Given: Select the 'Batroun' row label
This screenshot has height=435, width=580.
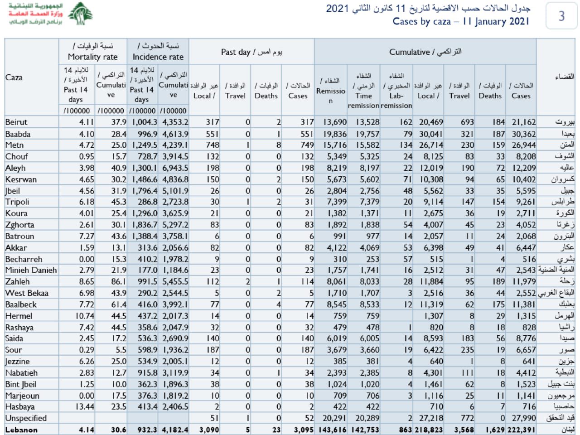Looking at the screenshot, I should pos(19,236).
